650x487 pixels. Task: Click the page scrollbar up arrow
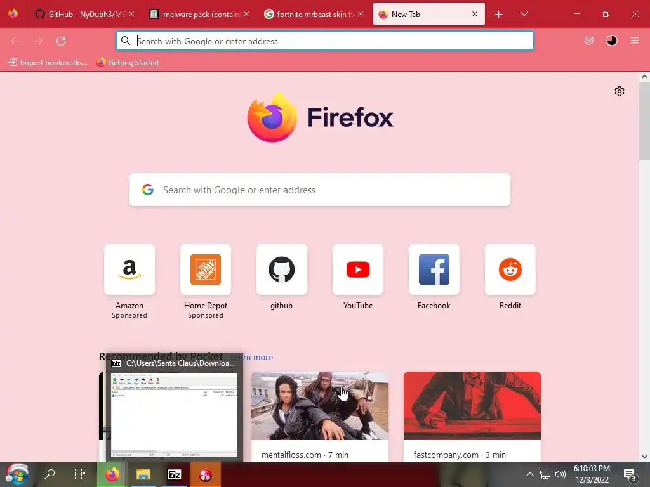[644, 77]
